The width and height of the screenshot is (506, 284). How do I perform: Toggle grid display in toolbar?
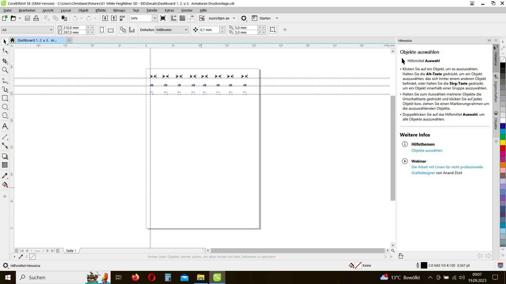[183, 18]
